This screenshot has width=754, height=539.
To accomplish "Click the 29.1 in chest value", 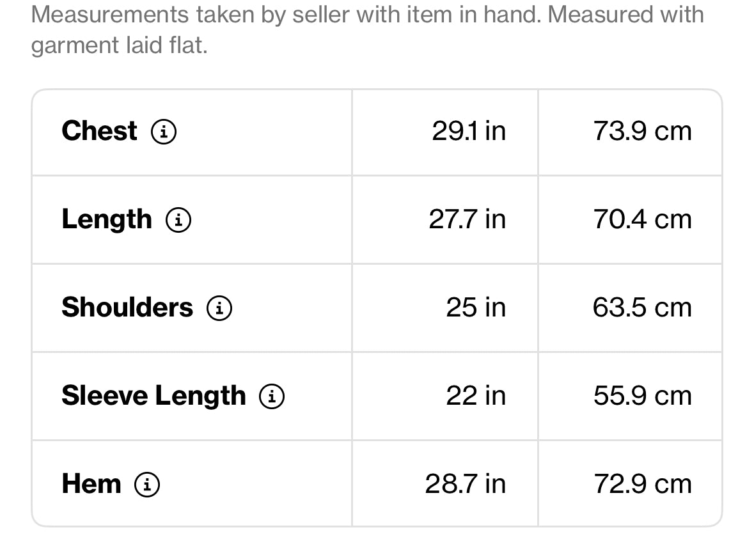I will pyautogui.click(x=469, y=131).
